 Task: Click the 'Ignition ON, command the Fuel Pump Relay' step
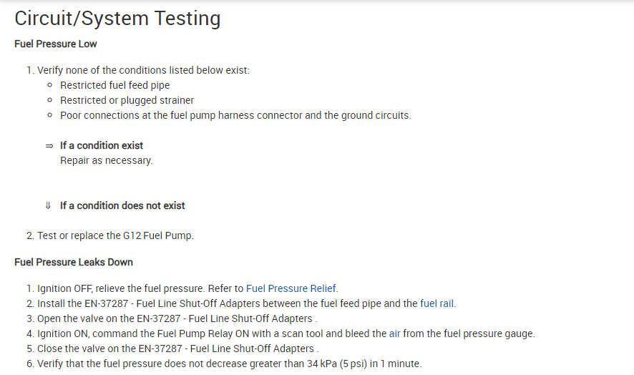click(x=286, y=333)
